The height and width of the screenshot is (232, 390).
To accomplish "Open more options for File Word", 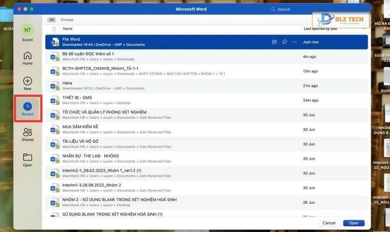I will pyautogui.click(x=294, y=42).
